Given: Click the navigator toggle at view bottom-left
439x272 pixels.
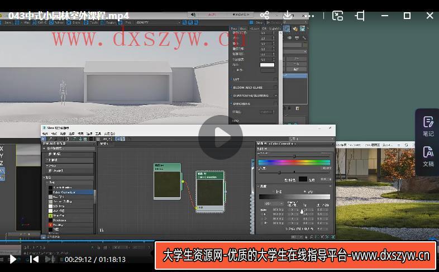Looking at the screenshot, I should [x=101, y=230].
